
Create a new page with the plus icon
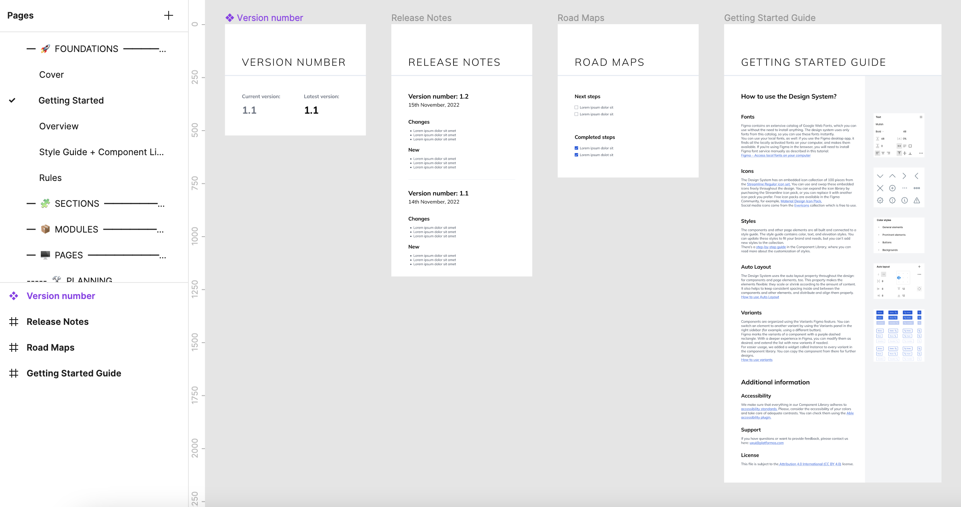point(169,16)
